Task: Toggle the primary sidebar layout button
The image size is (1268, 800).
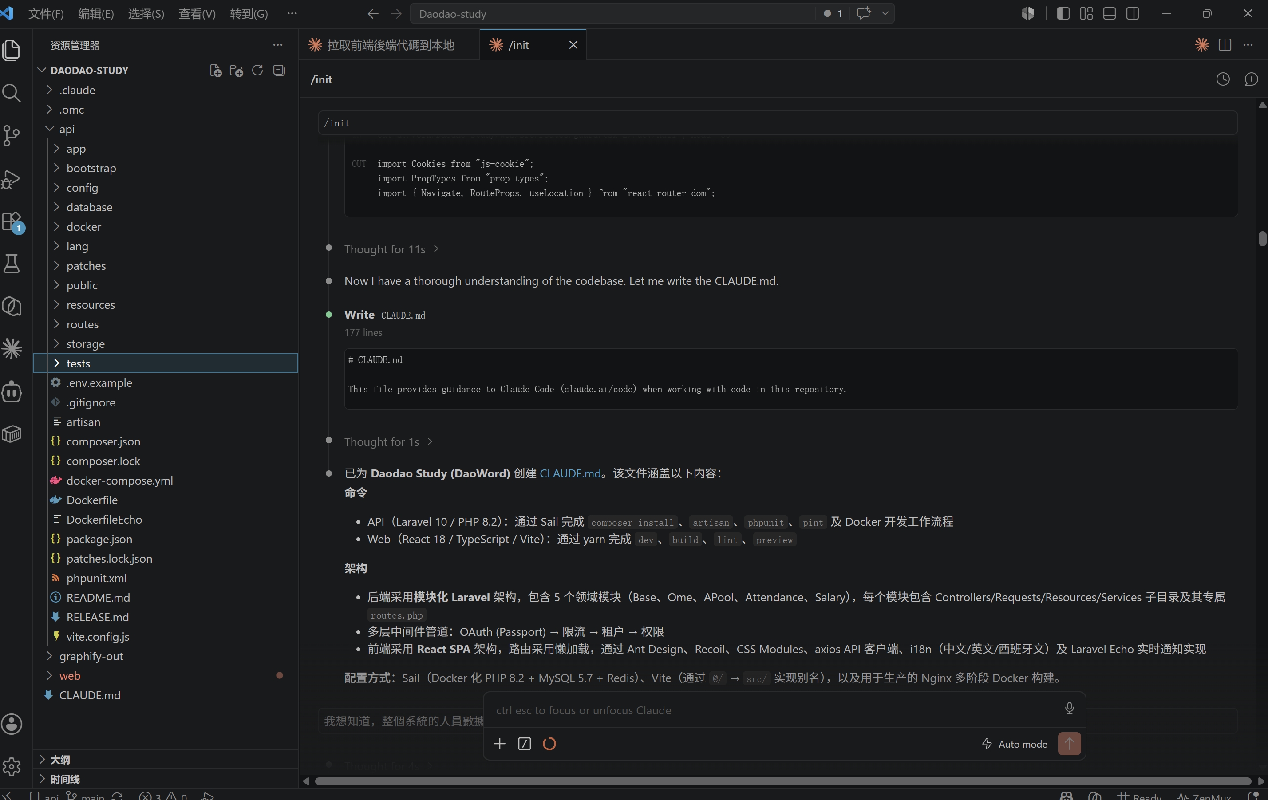Action: point(1063,14)
